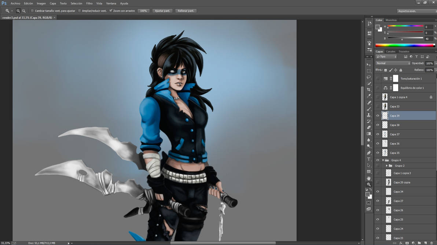Expand the collapsed Grupo 2 folder
The image size is (437, 245).
[x=387, y=165]
